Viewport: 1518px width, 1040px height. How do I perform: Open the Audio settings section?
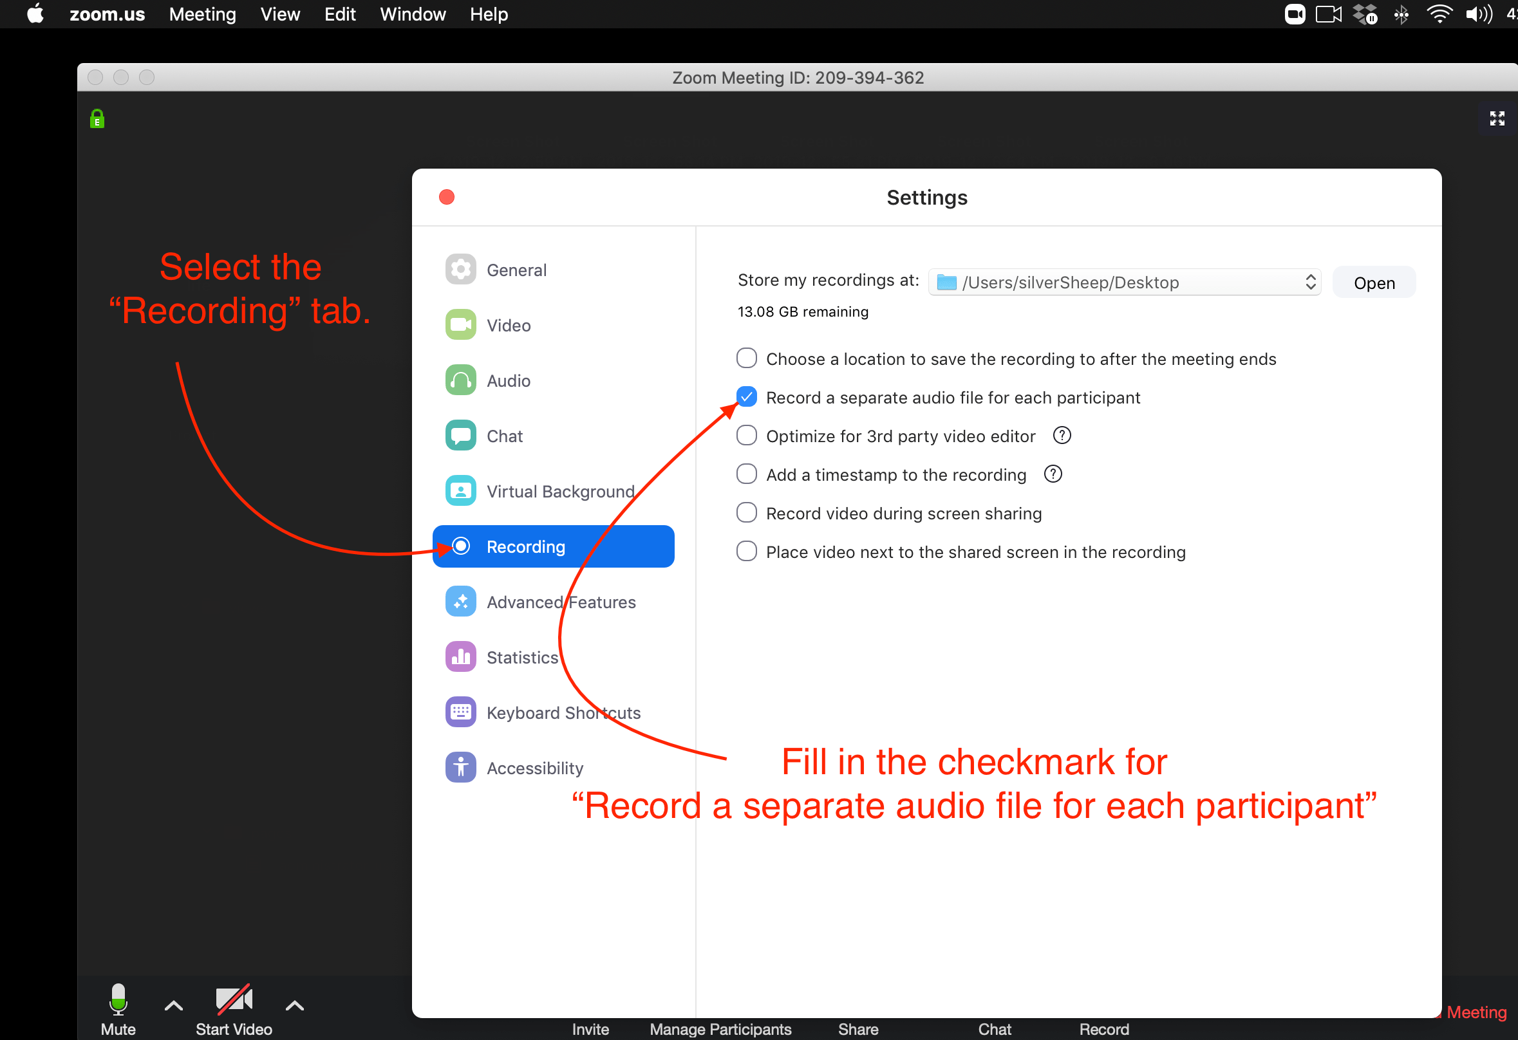click(x=508, y=380)
